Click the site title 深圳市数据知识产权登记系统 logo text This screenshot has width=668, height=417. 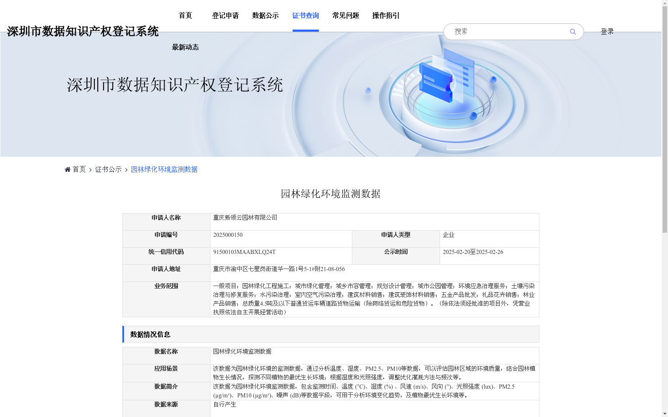pos(83,31)
